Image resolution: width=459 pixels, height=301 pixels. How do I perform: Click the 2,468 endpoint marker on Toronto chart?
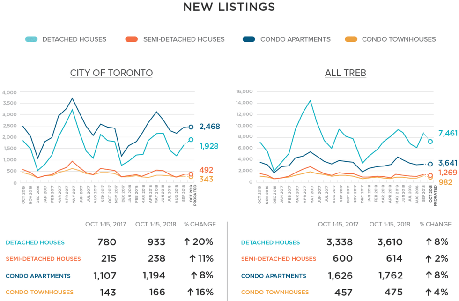coord(191,126)
